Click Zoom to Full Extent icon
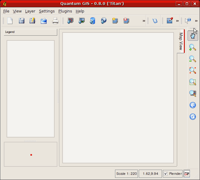Image resolution: width=200 pixels, height=180 pixels. point(193,70)
